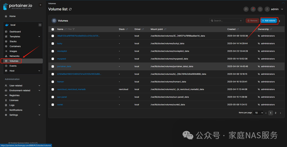Screen dimensions: 287x147
Task: Go to Home in the sidebar
Action: click(12, 16)
